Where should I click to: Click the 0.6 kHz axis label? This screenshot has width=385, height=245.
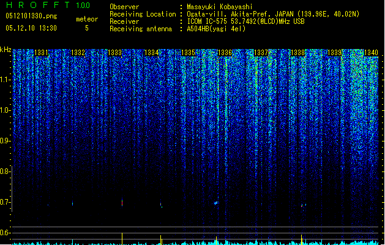[x=6, y=233]
